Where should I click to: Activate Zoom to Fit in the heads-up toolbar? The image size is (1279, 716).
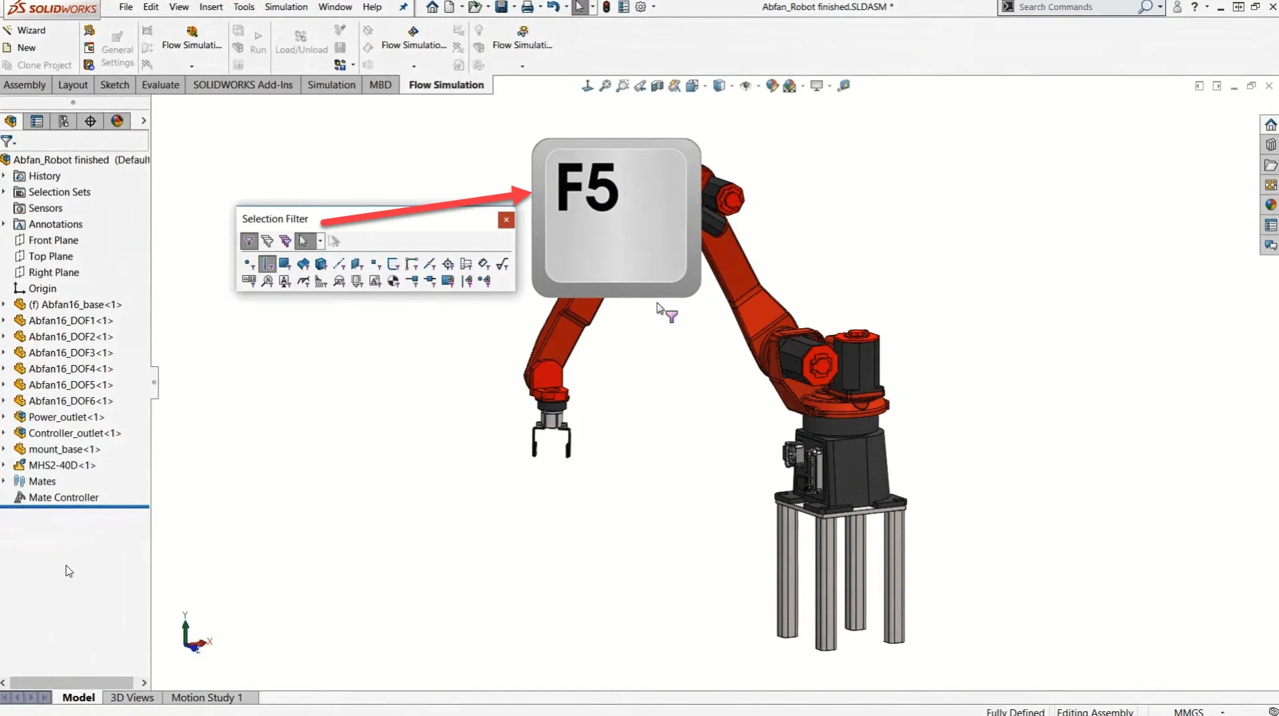(x=604, y=86)
